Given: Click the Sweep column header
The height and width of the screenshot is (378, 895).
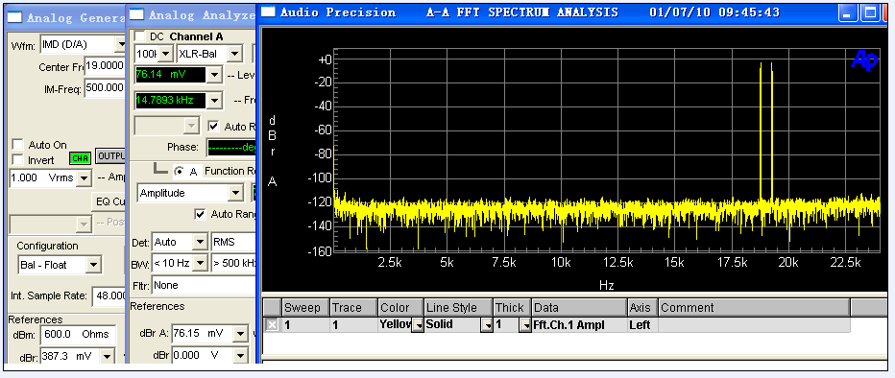Looking at the screenshot, I should point(306,308).
